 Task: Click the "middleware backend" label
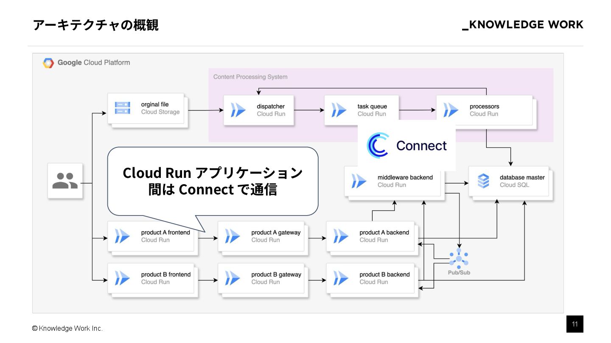(x=405, y=177)
